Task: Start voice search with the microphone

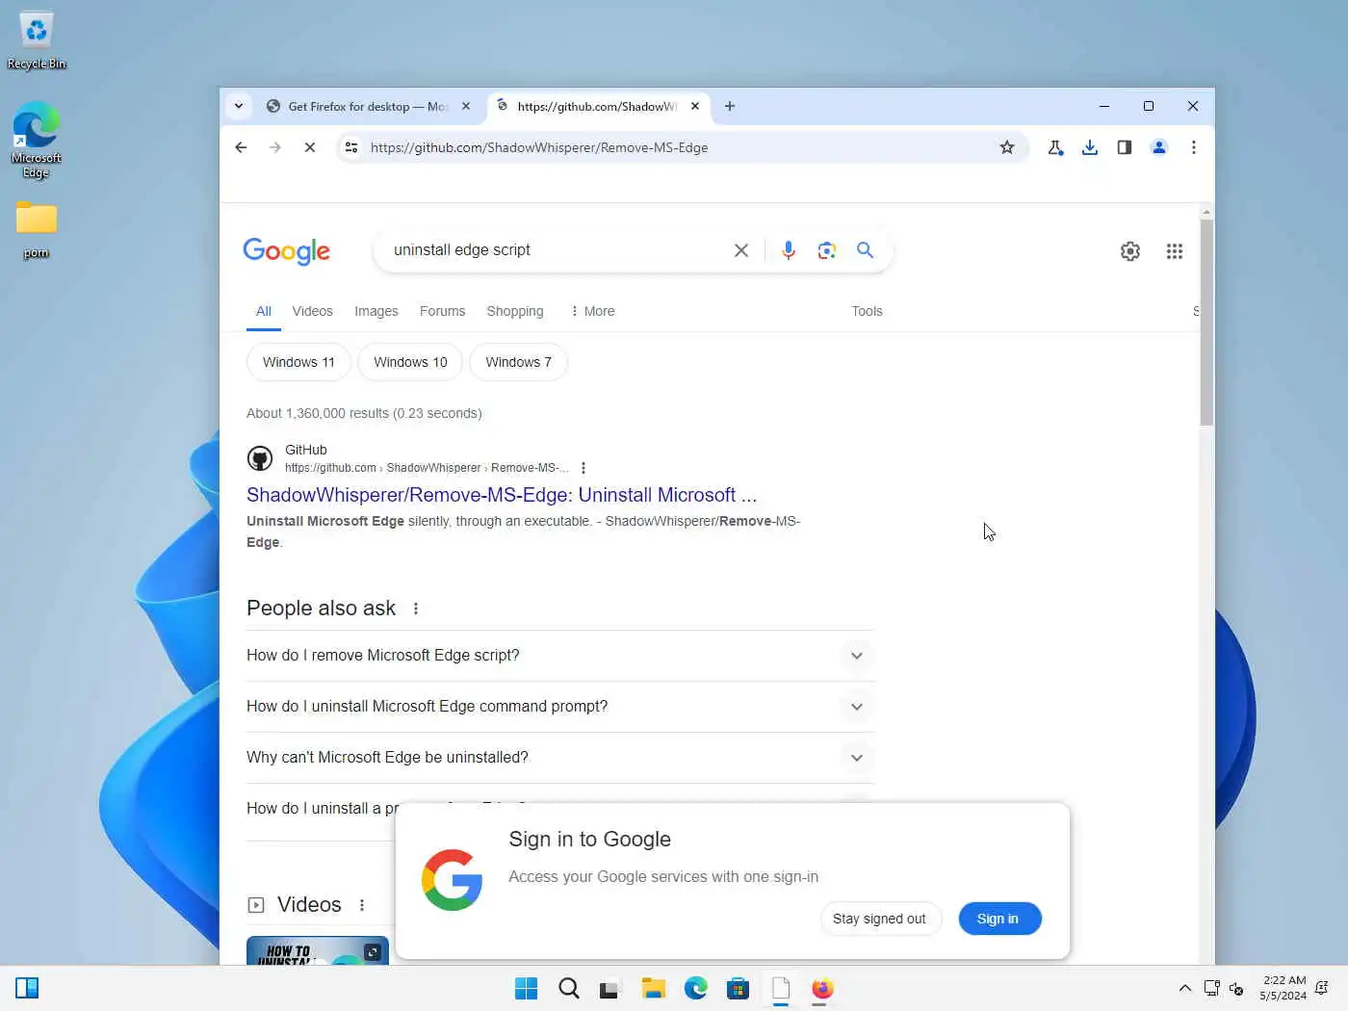Action: (x=789, y=250)
